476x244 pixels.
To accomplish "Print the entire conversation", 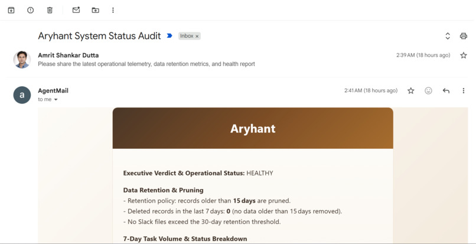I will coord(463,36).
